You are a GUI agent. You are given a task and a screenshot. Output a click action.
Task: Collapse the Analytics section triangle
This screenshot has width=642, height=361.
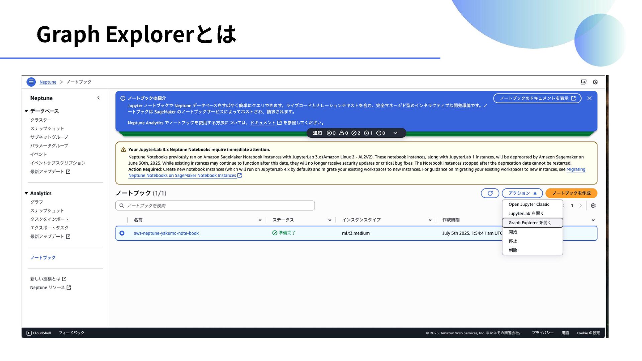pyautogui.click(x=26, y=193)
